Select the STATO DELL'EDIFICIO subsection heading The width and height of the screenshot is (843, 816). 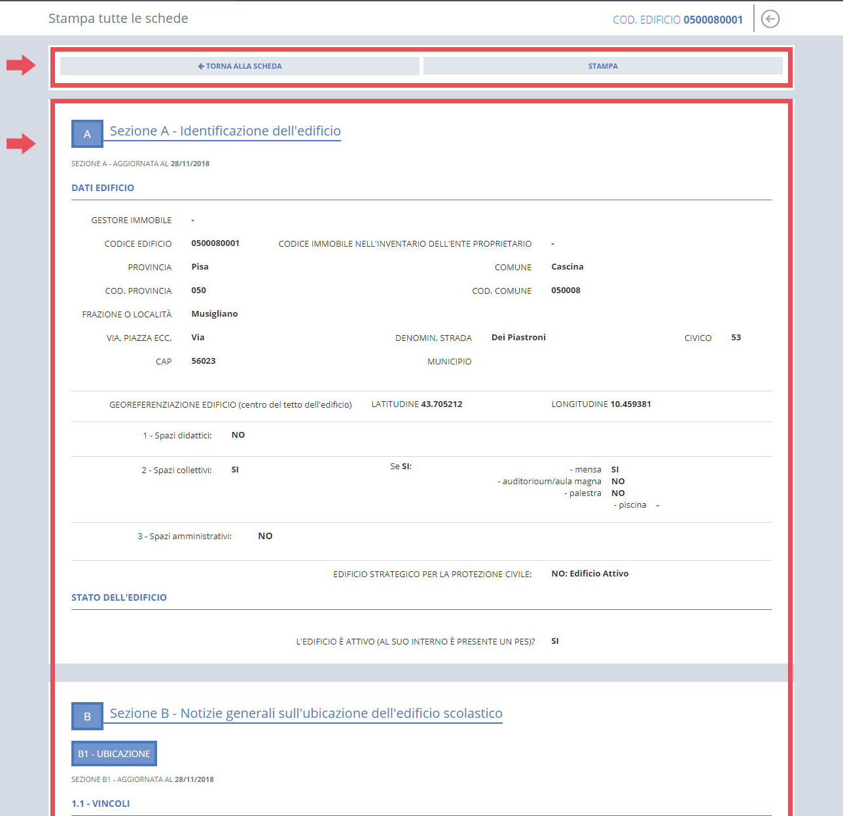coord(119,597)
